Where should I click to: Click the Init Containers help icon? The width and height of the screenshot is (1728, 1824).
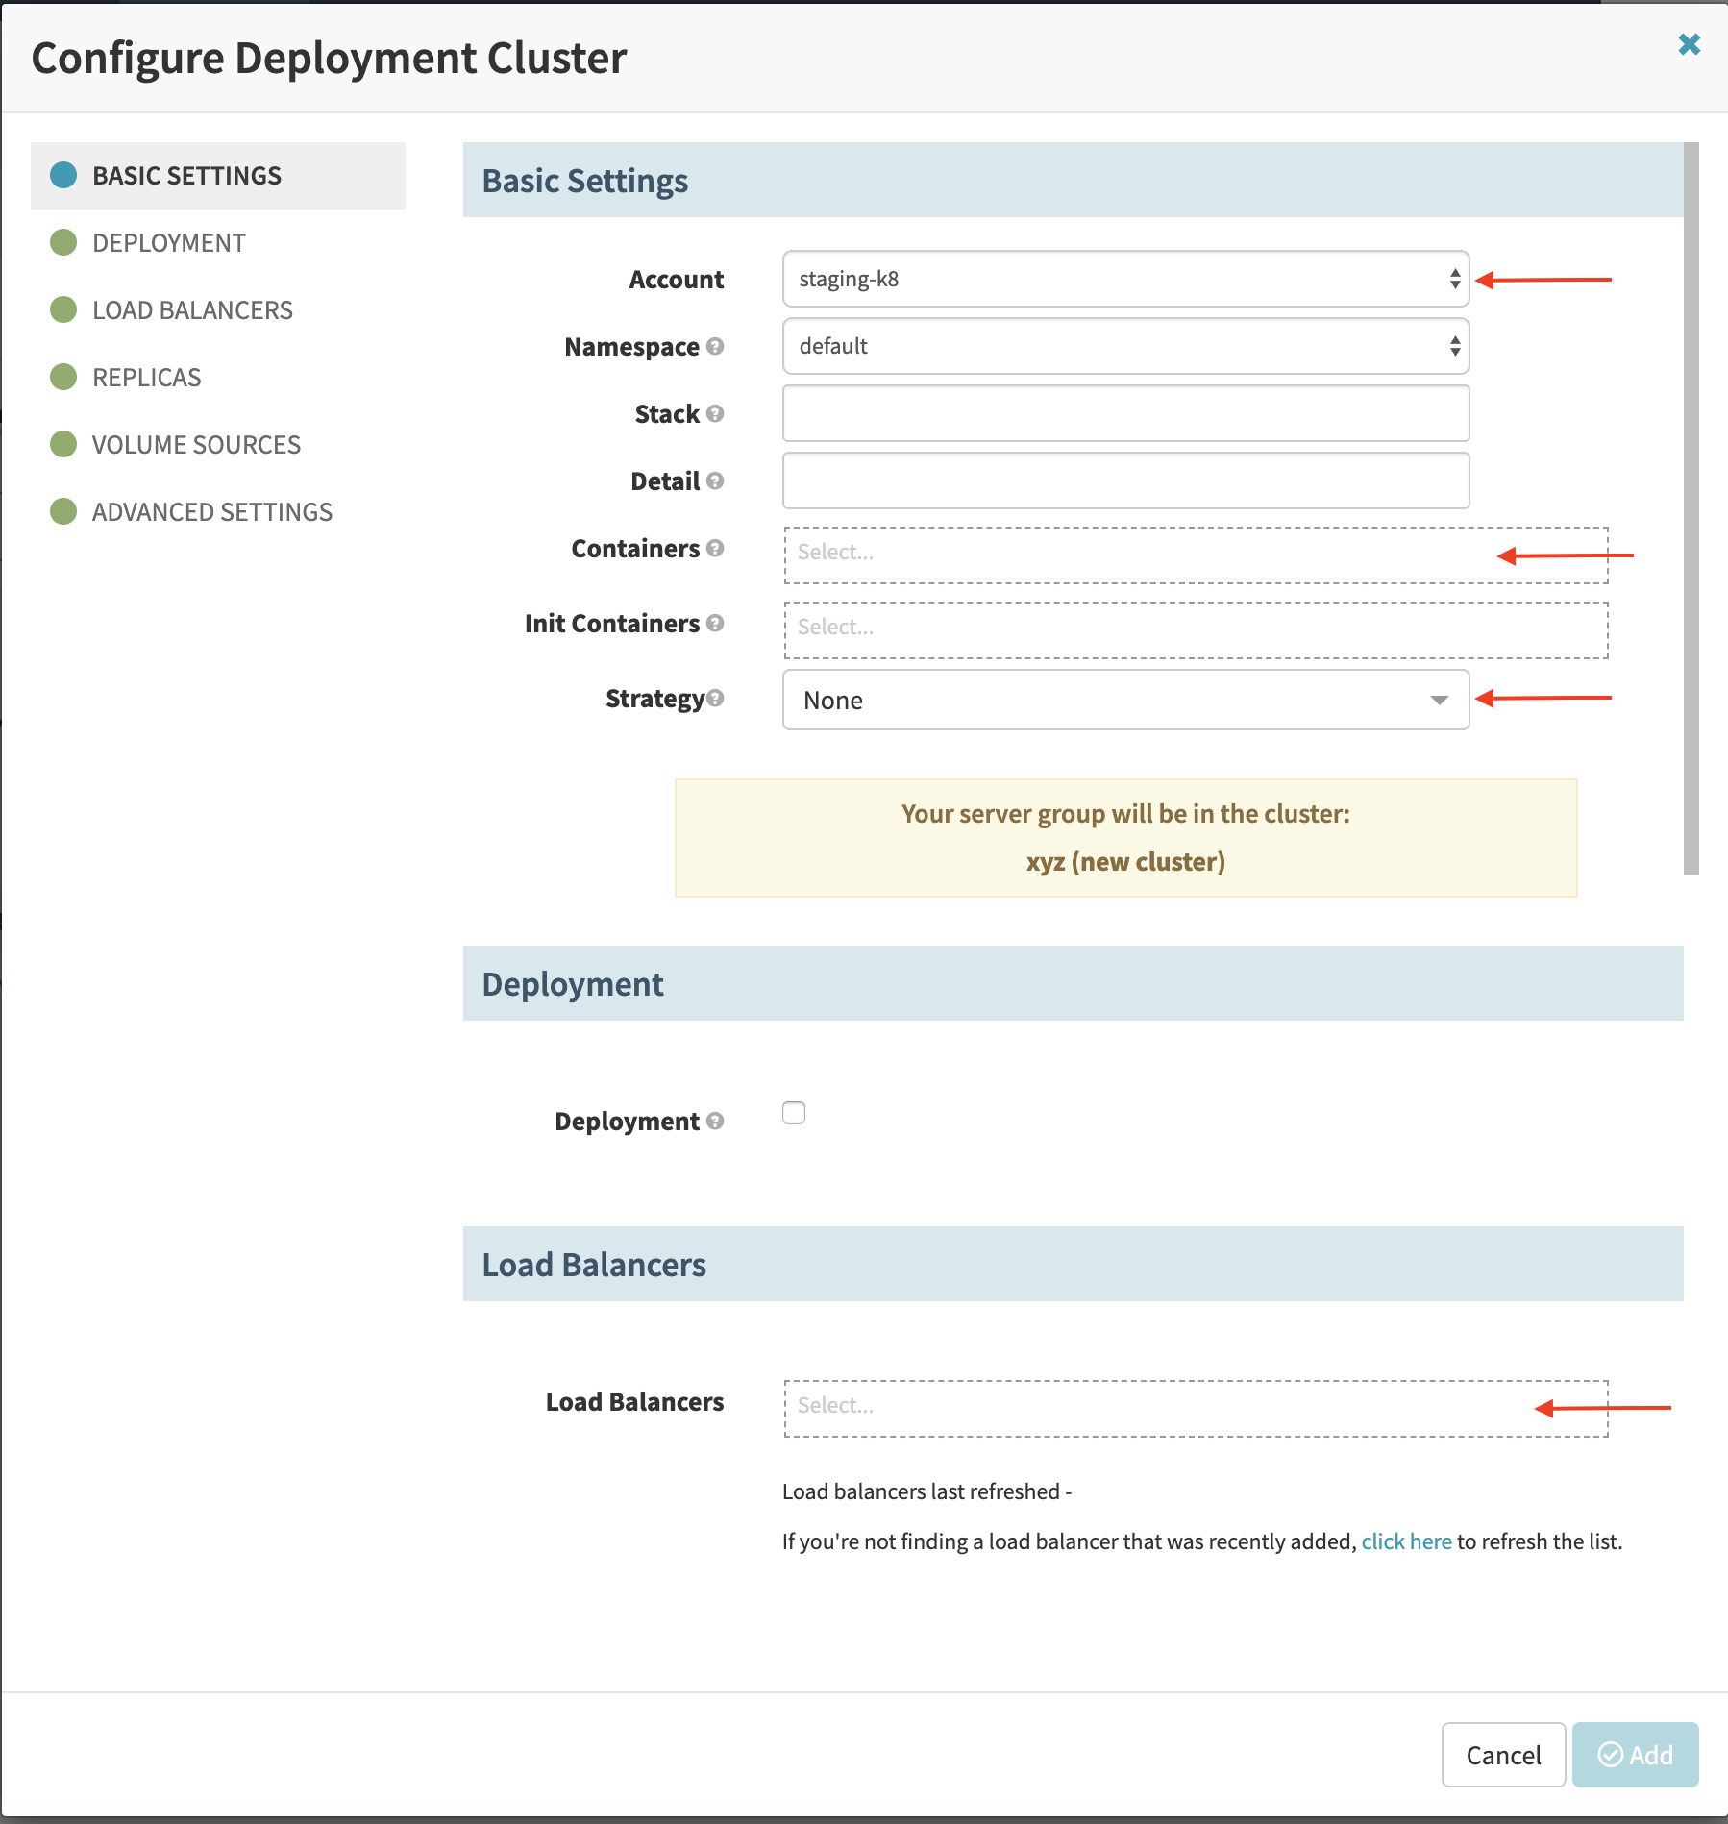pos(715,623)
